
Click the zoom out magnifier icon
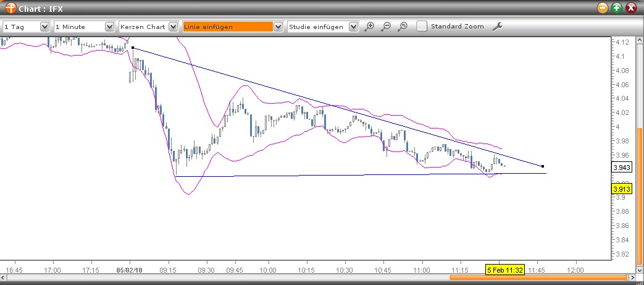point(386,27)
